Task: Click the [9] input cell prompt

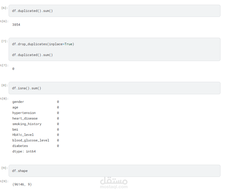Action: (5, 168)
